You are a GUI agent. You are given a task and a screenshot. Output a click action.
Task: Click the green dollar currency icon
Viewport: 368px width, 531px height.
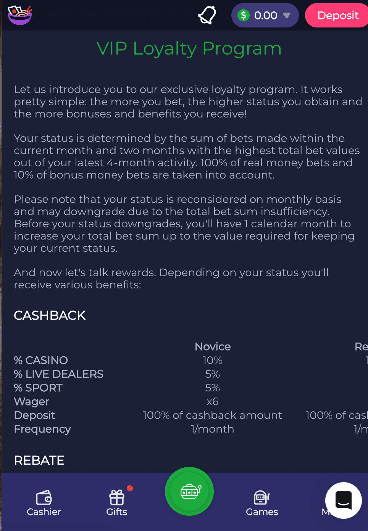coord(244,15)
